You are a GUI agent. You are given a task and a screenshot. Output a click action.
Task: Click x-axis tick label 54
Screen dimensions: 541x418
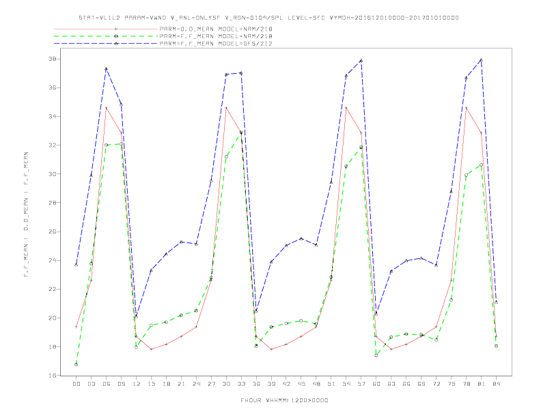[346, 384]
